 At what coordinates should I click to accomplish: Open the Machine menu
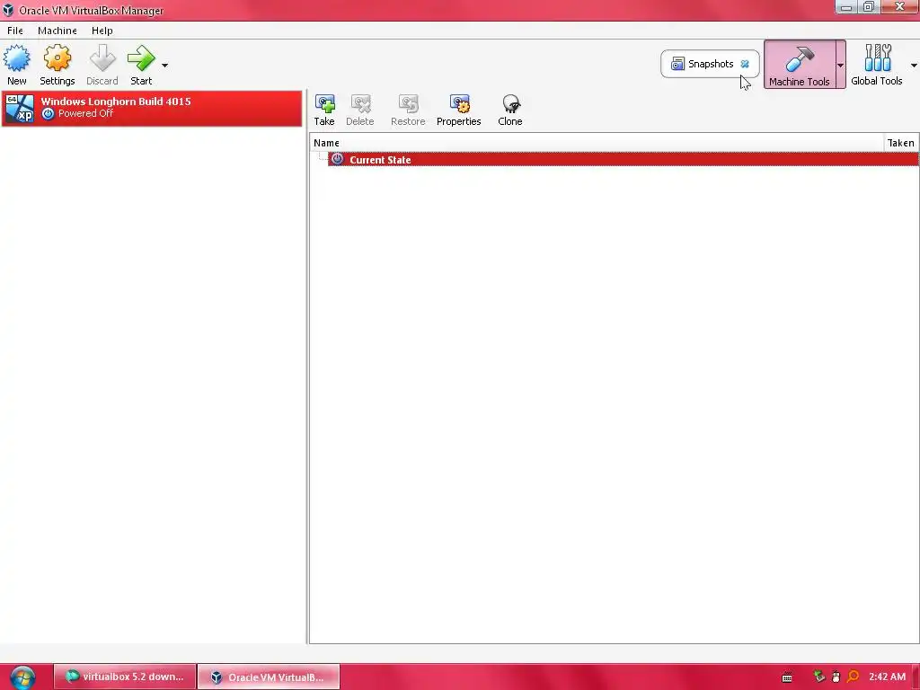point(57,31)
